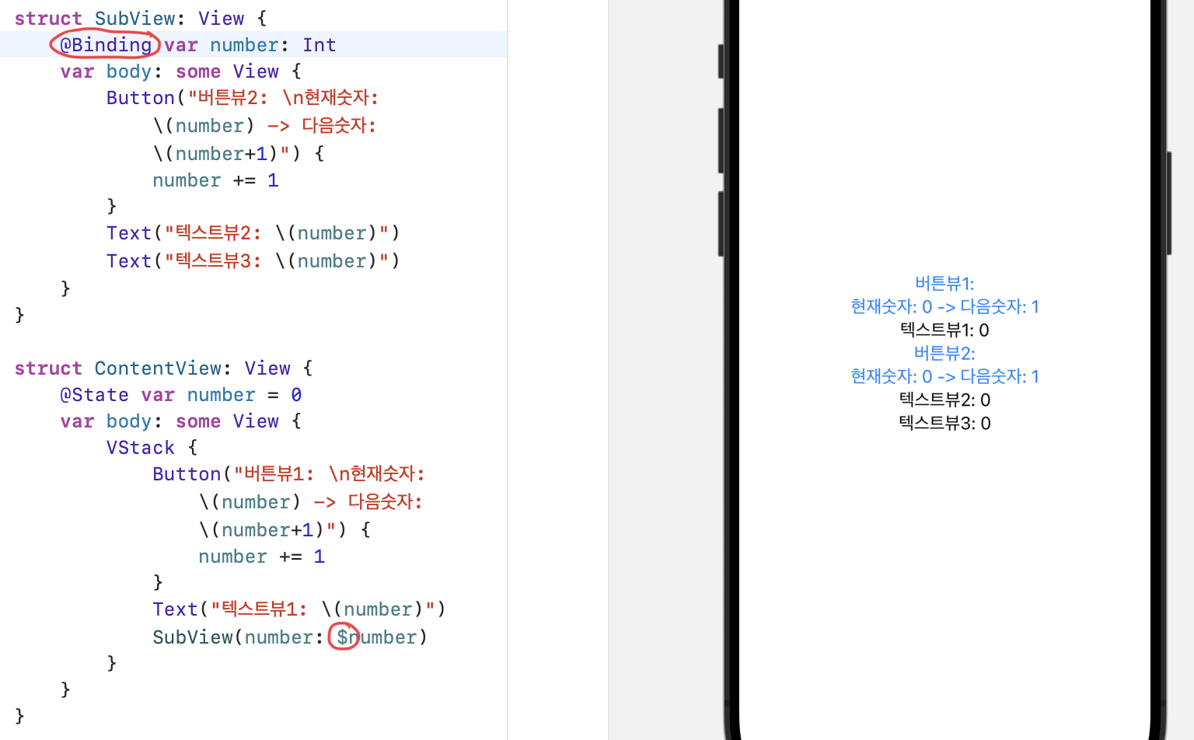Place cursor on 'struct ContentView: View {' line

(x=163, y=368)
